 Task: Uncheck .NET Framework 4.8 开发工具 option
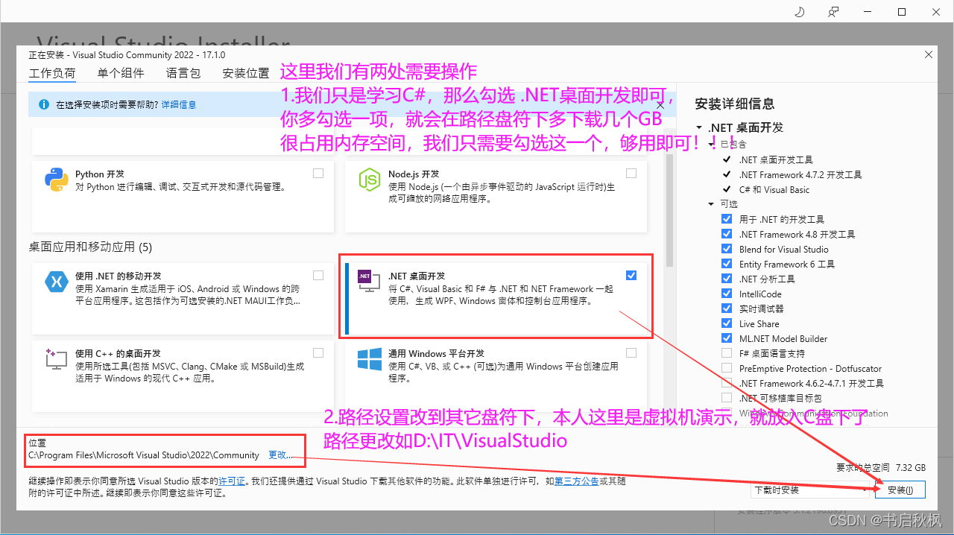tap(727, 234)
